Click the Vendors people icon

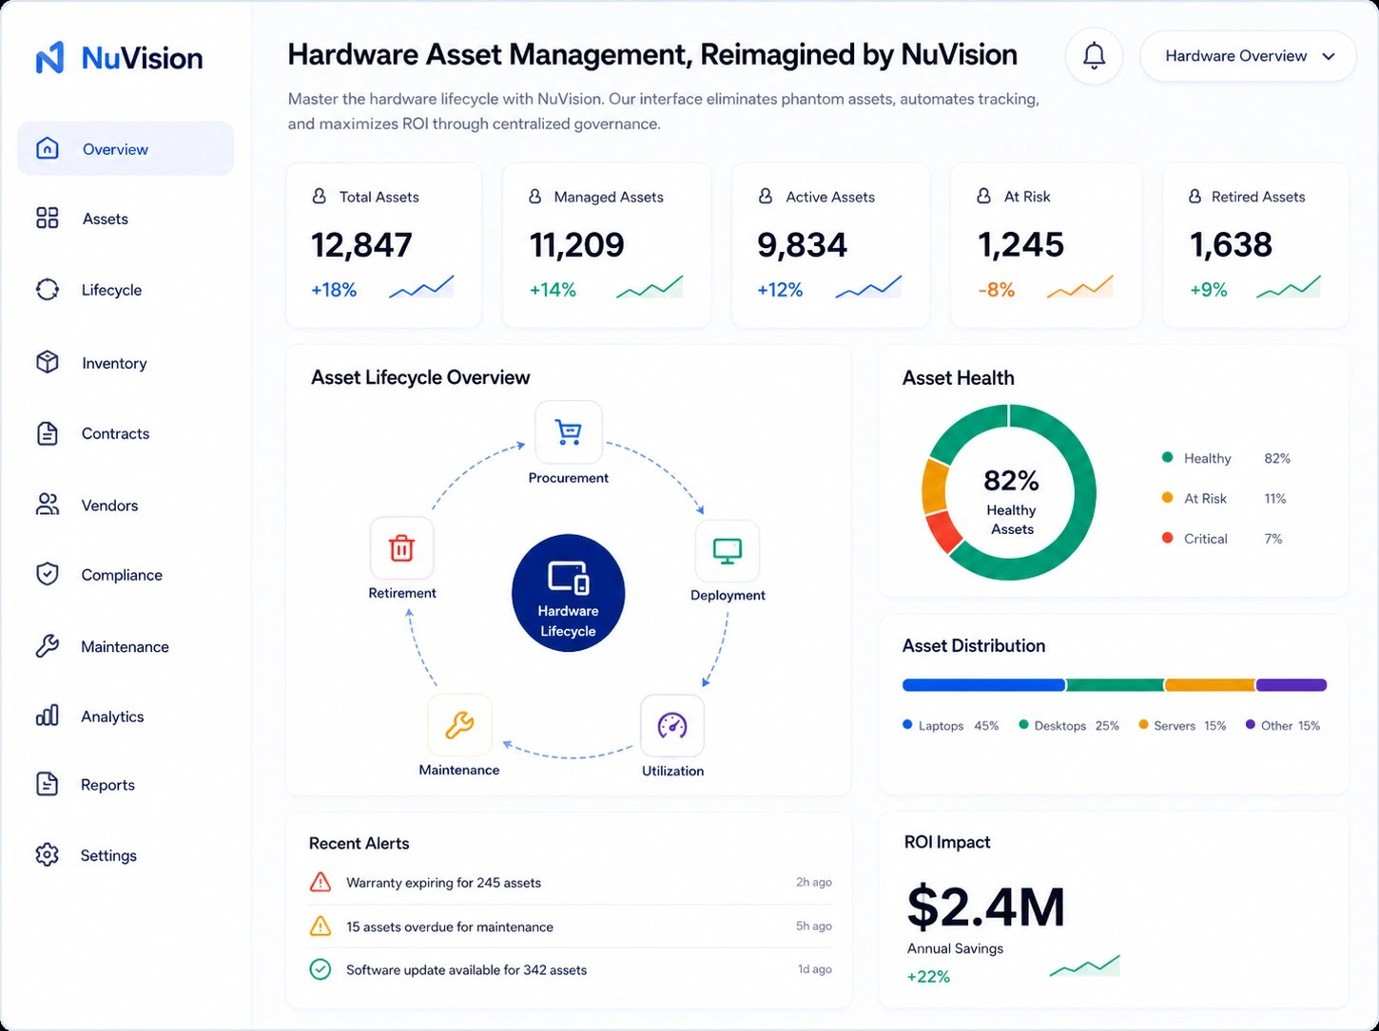48,505
